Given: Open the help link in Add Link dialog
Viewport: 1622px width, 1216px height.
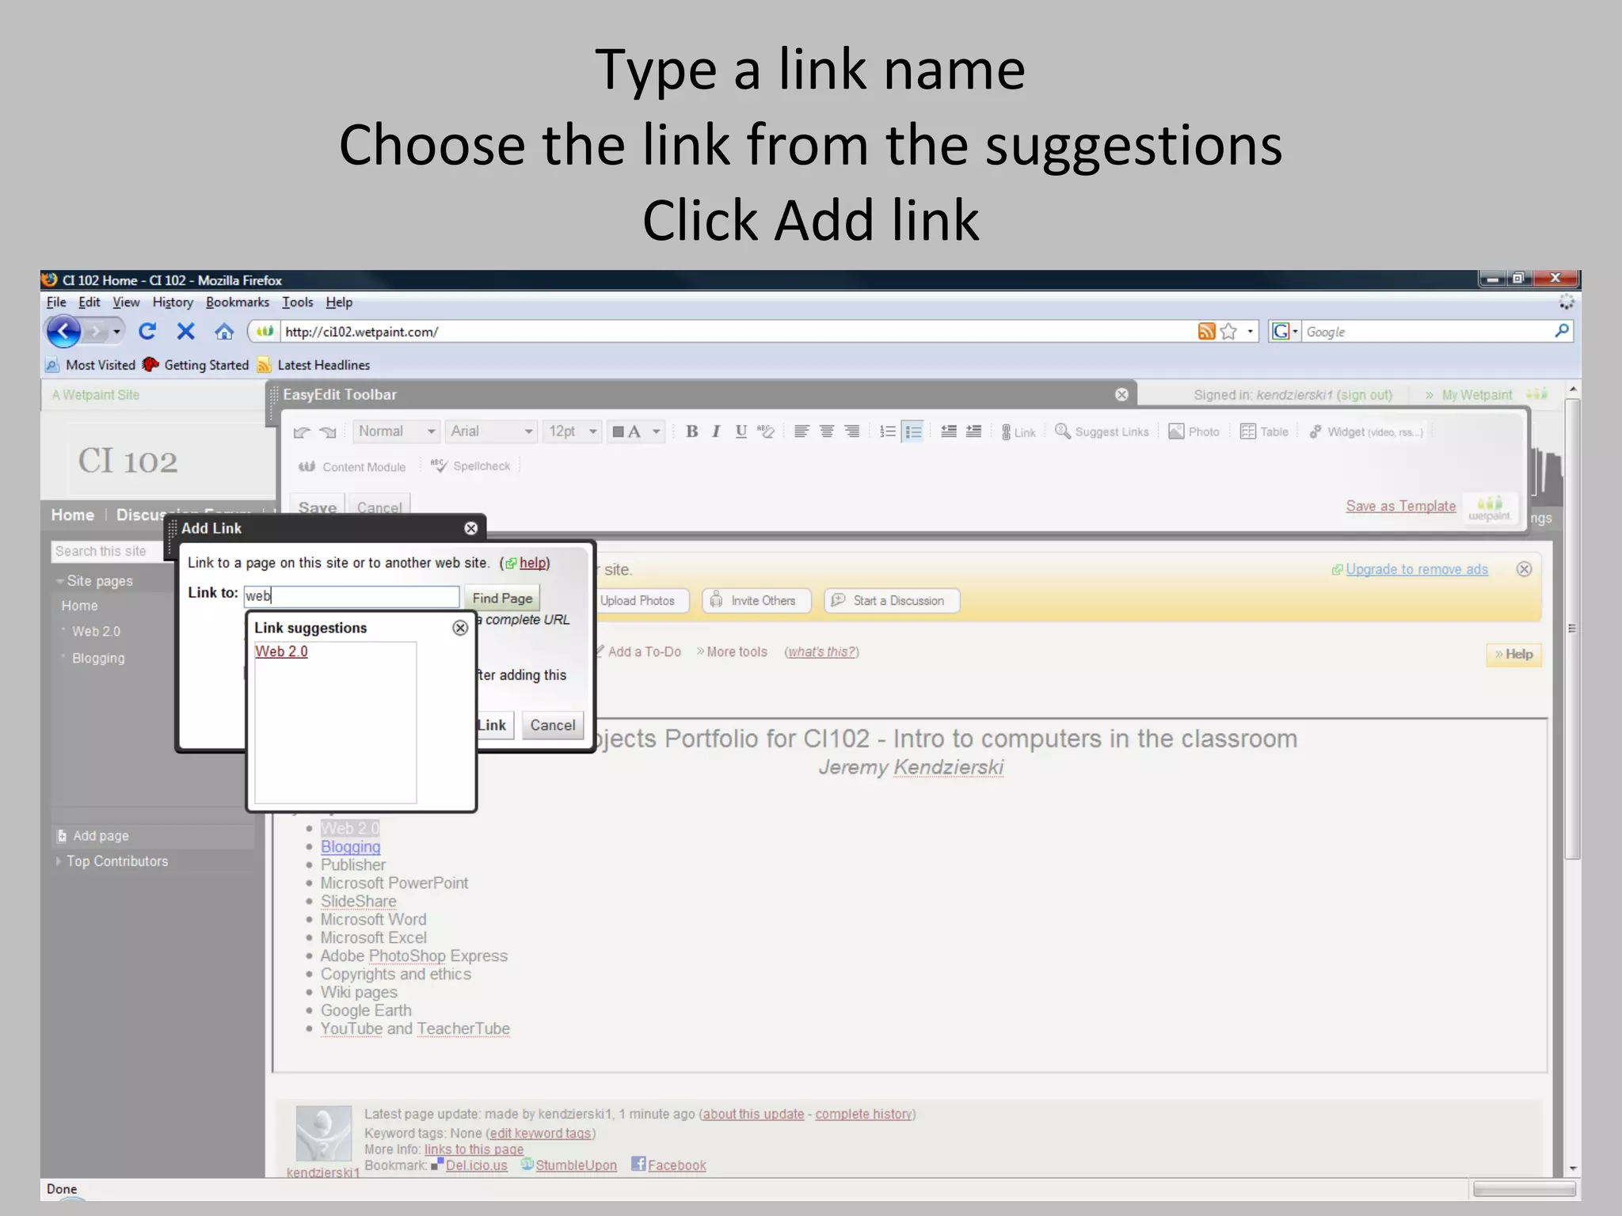Looking at the screenshot, I should click(534, 563).
